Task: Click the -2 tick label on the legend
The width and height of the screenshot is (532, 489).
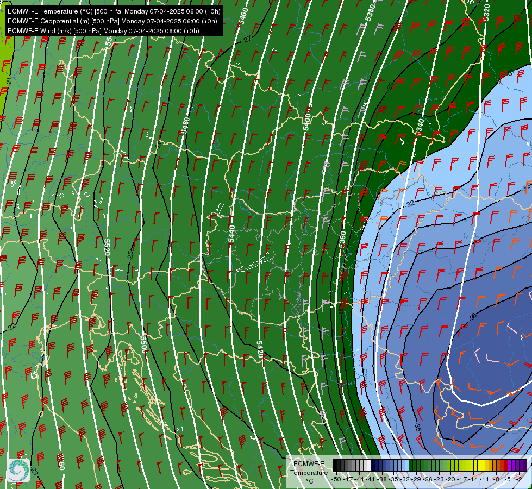Action: [519, 479]
